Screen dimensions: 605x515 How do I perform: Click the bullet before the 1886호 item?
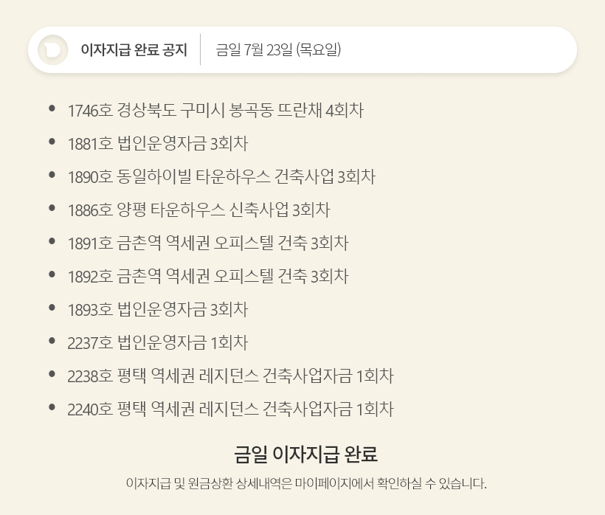click(52, 208)
